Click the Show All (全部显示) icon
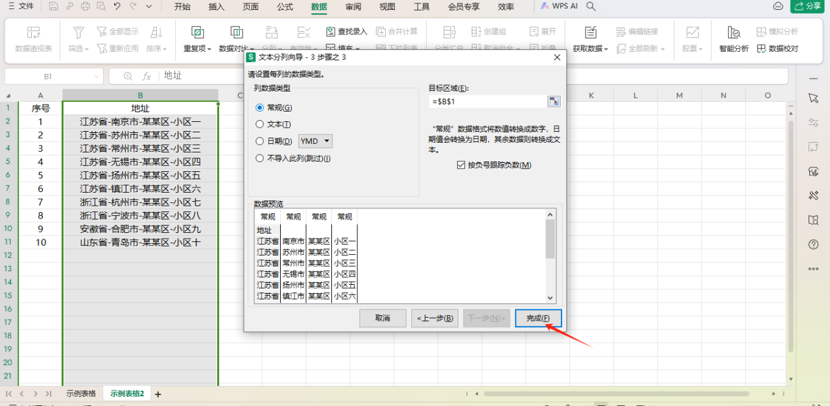Image resolution: width=830 pixels, height=406 pixels. click(117, 31)
